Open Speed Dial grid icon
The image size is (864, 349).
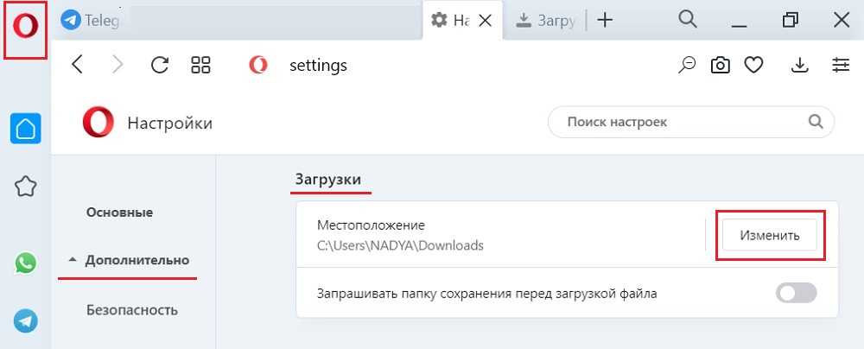coord(201,65)
